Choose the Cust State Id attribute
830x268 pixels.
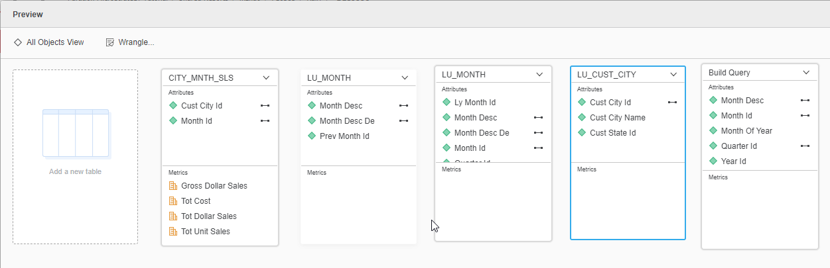point(612,133)
